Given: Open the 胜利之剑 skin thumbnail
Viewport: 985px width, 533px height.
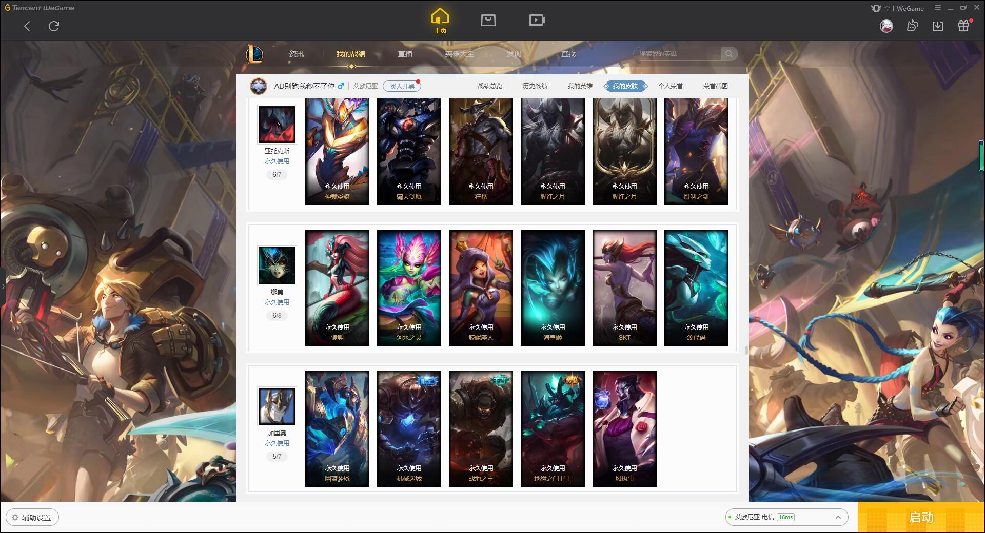Looking at the screenshot, I should tap(696, 152).
